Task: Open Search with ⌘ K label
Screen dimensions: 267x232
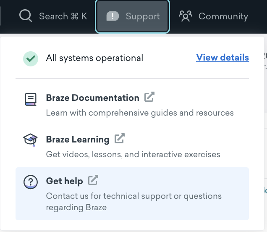Action: (x=63, y=16)
